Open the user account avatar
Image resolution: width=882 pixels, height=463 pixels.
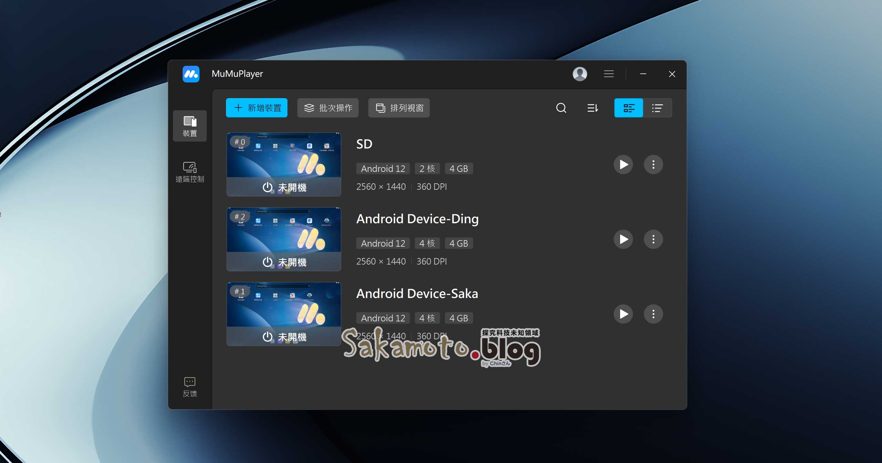coord(580,74)
